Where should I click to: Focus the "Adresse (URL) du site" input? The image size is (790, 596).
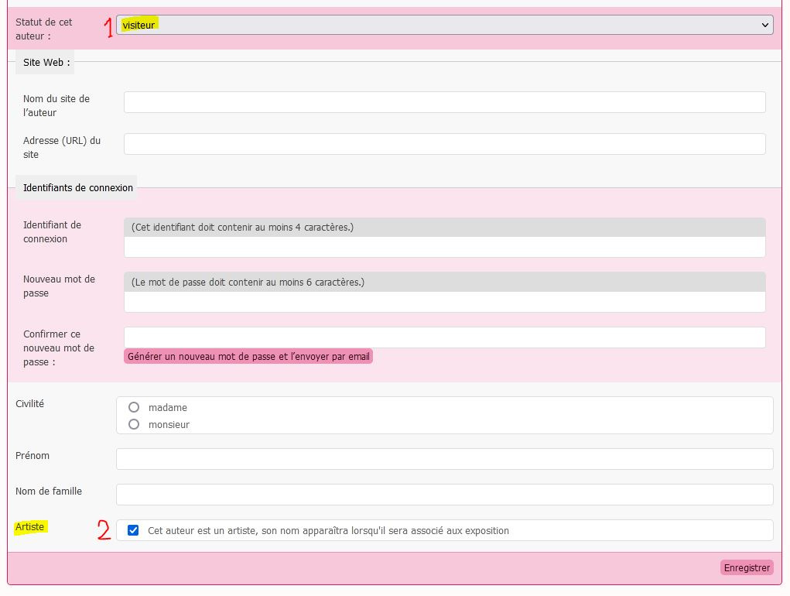click(444, 144)
